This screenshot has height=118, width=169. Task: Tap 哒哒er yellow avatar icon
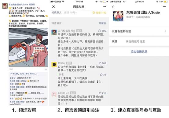point(54,65)
